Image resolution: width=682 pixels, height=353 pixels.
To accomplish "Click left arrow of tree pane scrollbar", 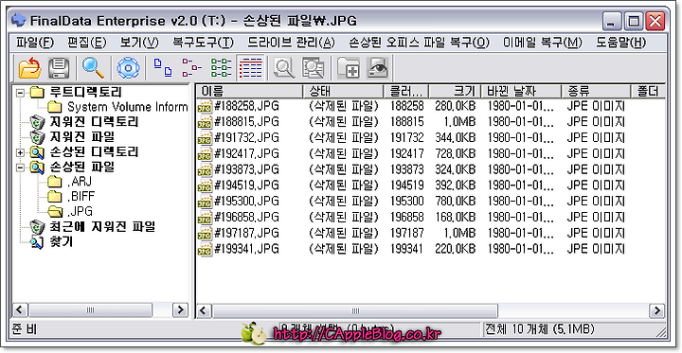I will [x=20, y=310].
